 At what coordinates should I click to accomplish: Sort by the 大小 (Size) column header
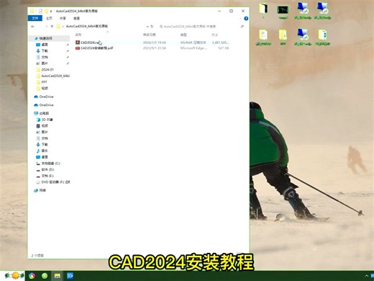tap(214, 35)
